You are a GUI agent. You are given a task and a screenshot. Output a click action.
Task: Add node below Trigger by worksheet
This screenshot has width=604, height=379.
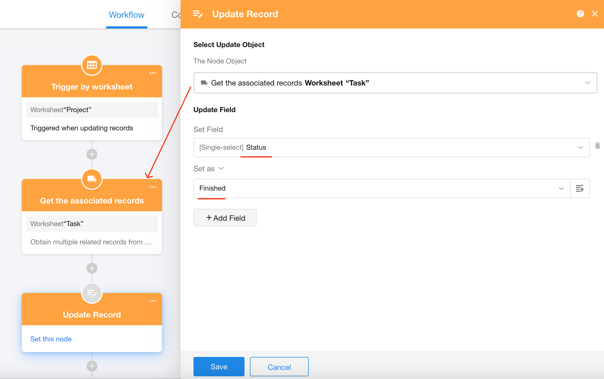pyautogui.click(x=92, y=154)
